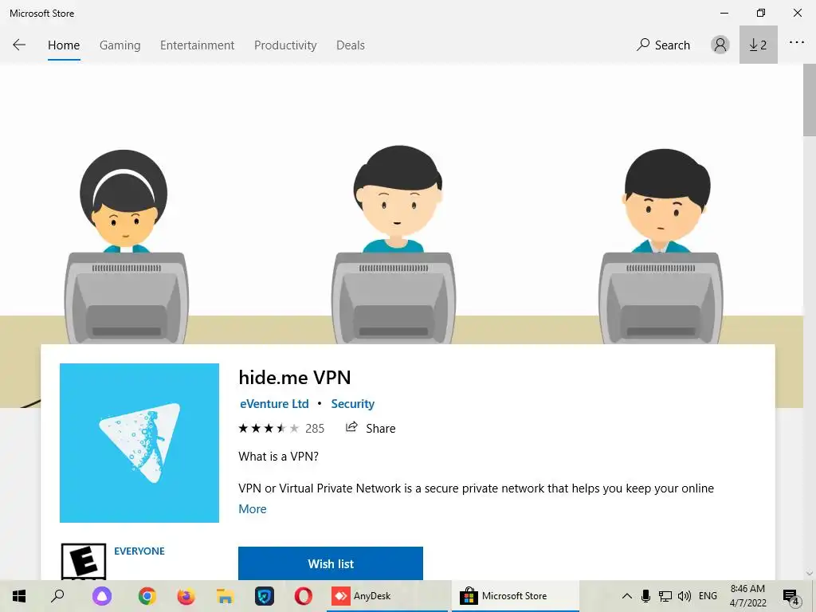This screenshot has height=612, width=816.
Task: Click the microphone tray icon
Action: (x=645, y=596)
